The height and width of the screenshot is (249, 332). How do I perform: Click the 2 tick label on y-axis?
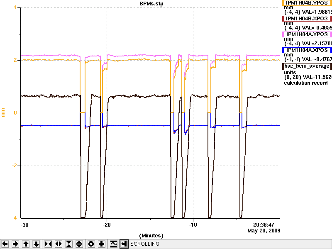15,60
